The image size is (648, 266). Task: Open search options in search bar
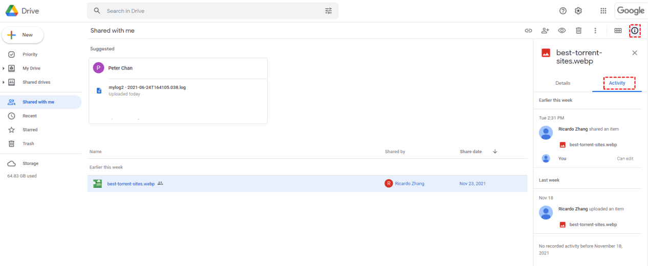pyautogui.click(x=329, y=11)
